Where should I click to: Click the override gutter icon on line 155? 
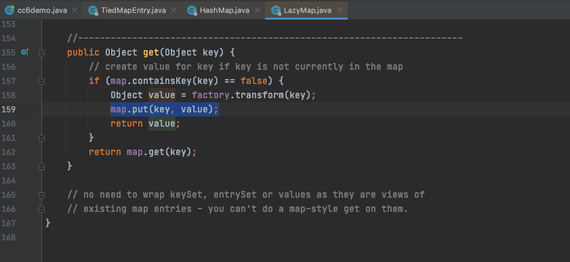tap(24, 53)
